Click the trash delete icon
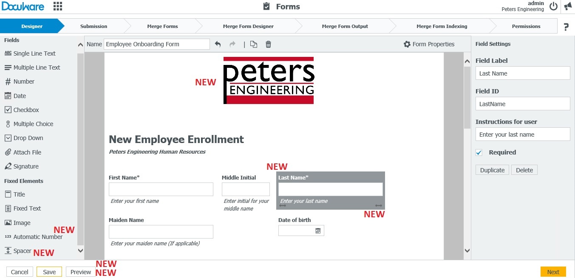This screenshot has height=278, width=575. (x=268, y=44)
